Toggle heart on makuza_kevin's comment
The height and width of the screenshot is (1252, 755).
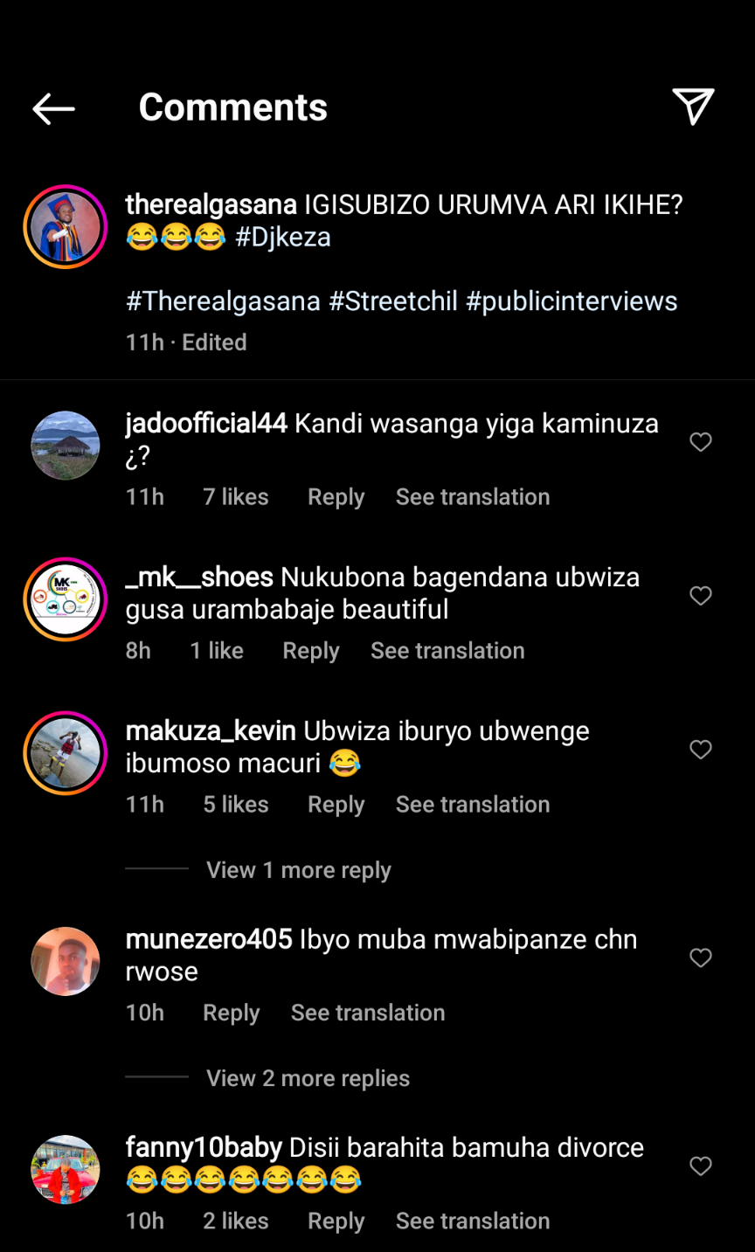click(701, 750)
